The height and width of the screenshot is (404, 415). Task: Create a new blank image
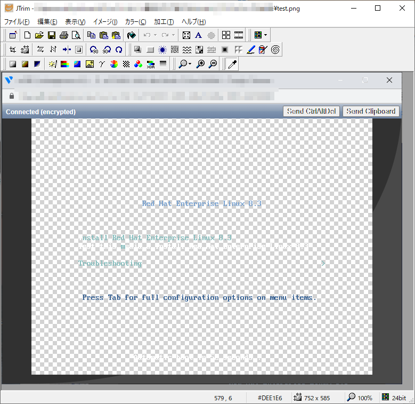(27, 35)
